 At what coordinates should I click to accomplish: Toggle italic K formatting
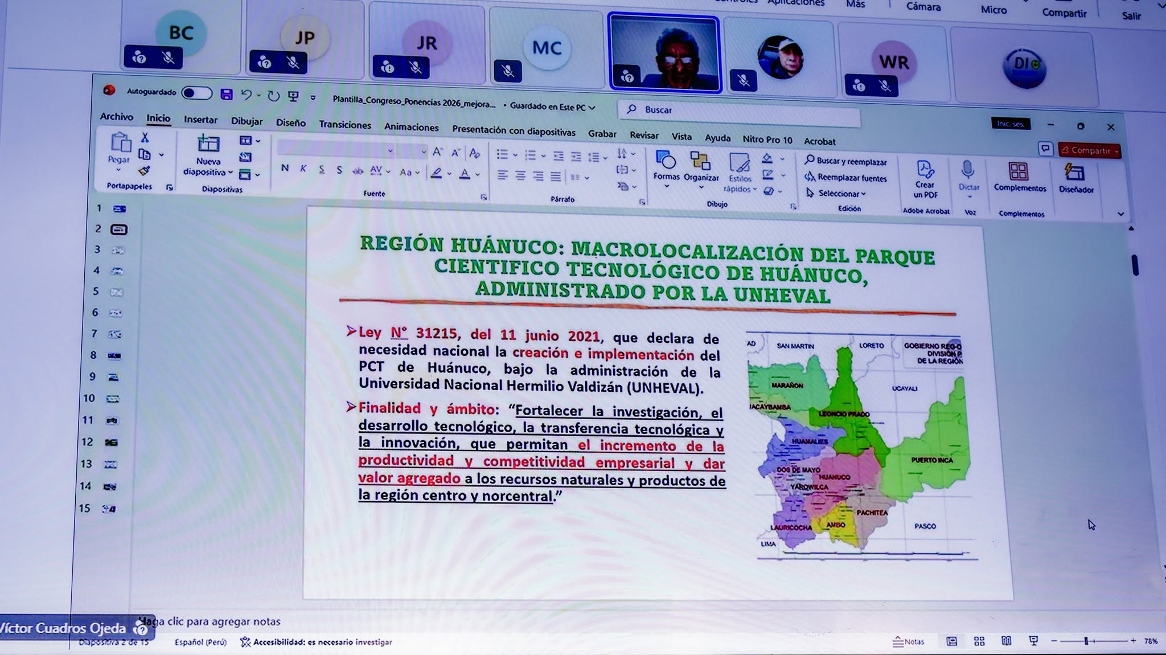coord(303,169)
